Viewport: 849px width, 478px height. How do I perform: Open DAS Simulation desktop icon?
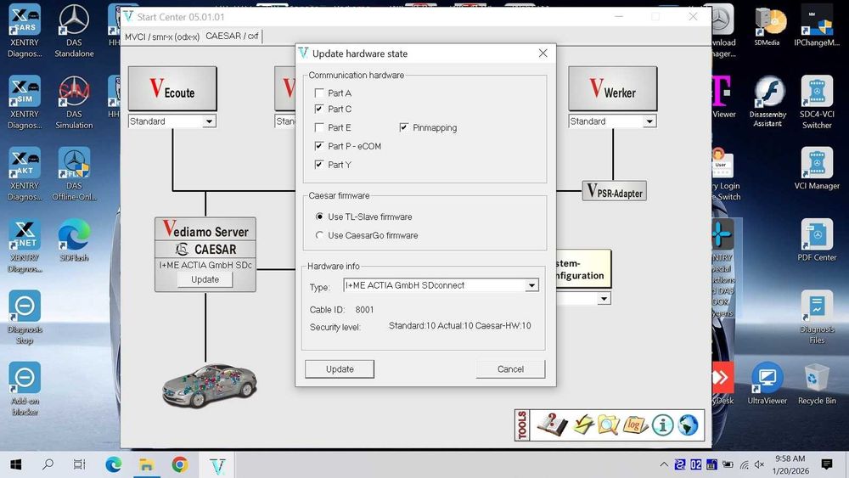tap(74, 103)
